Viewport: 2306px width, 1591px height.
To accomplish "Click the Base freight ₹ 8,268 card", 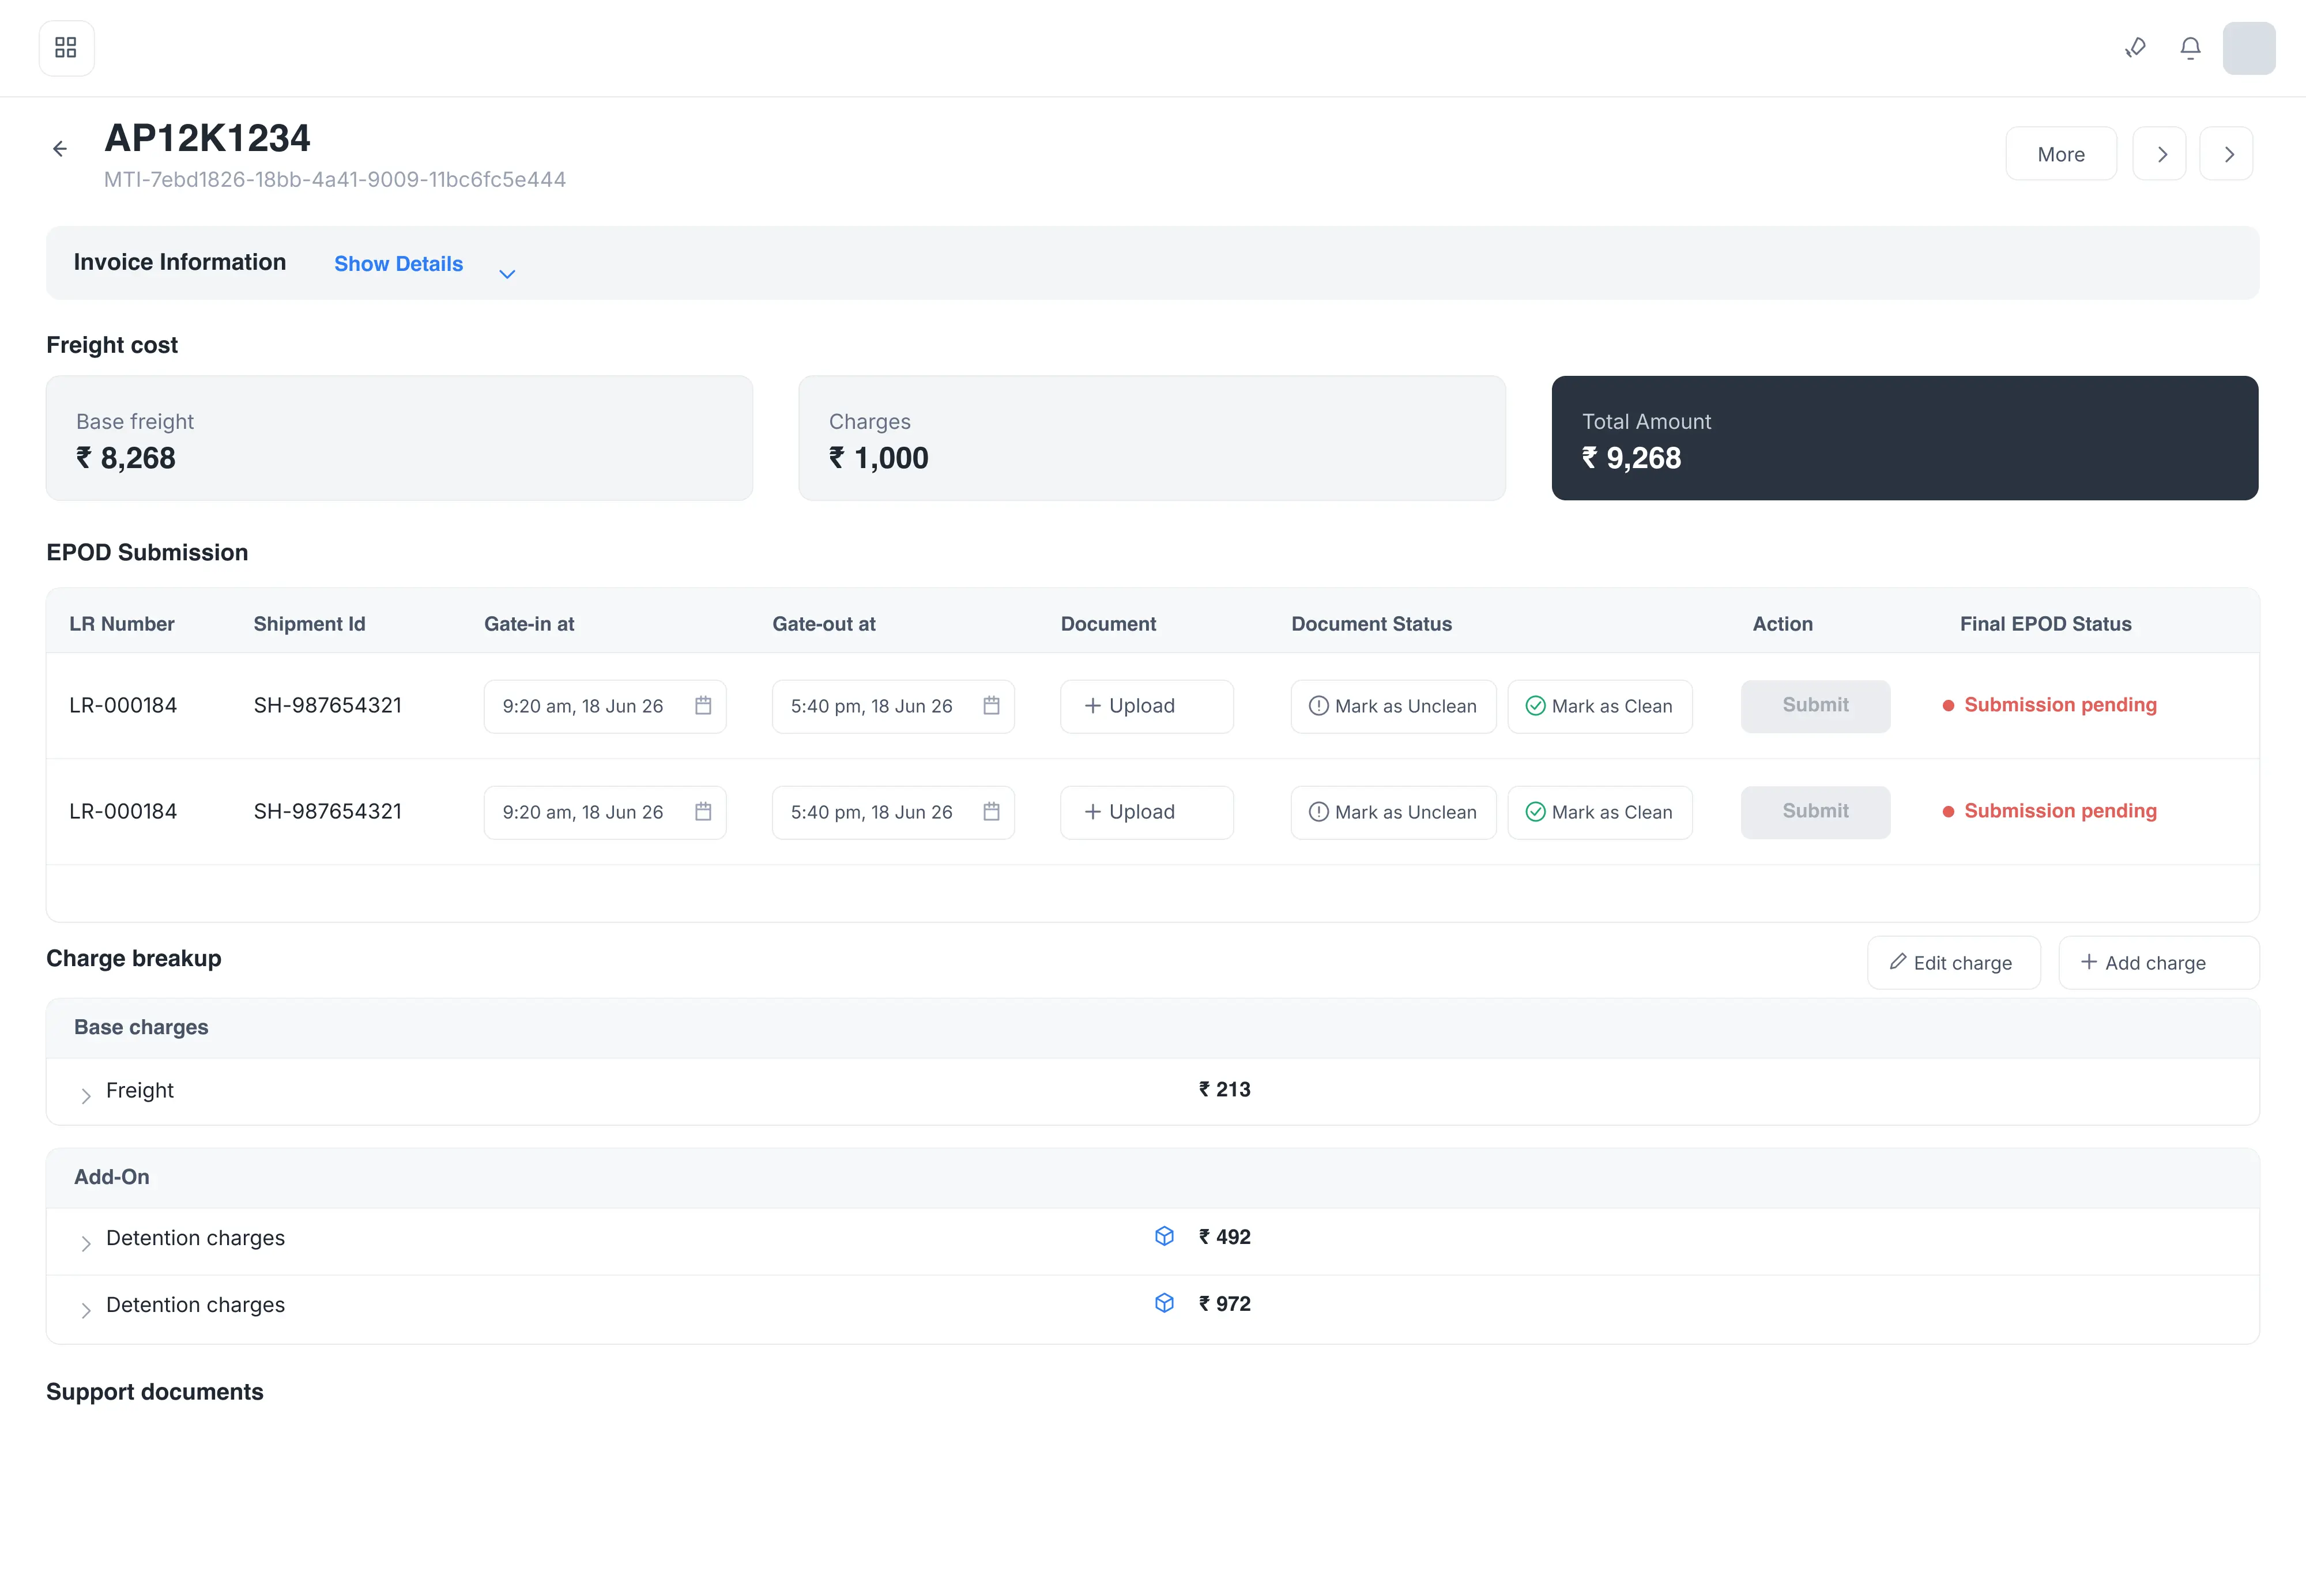I will pyautogui.click(x=399, y=438).
